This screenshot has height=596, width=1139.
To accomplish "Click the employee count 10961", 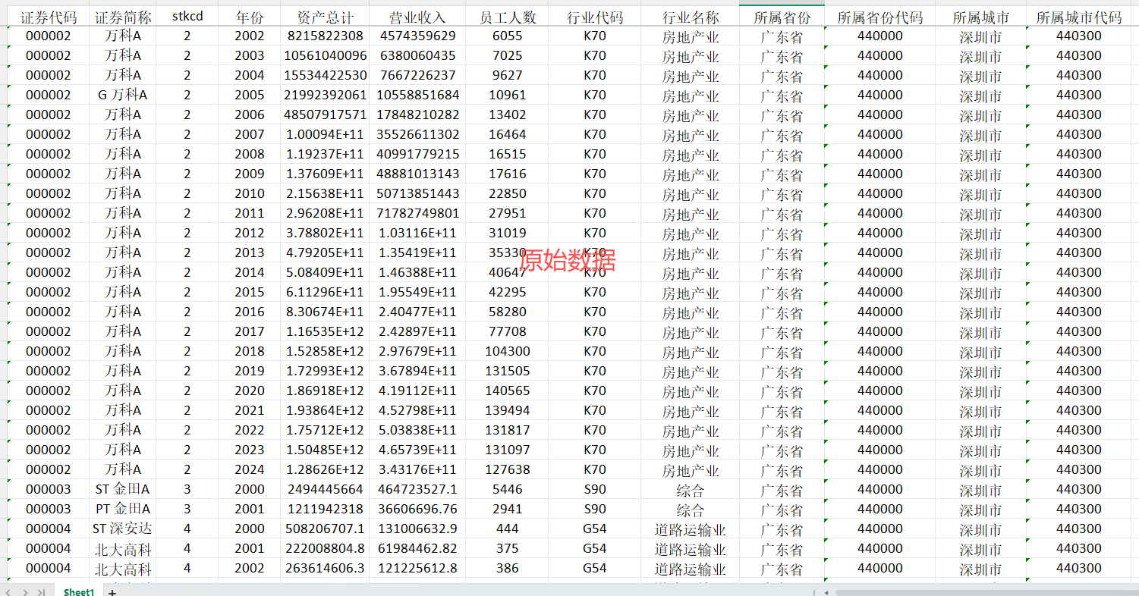I will (x=508, y=95).
